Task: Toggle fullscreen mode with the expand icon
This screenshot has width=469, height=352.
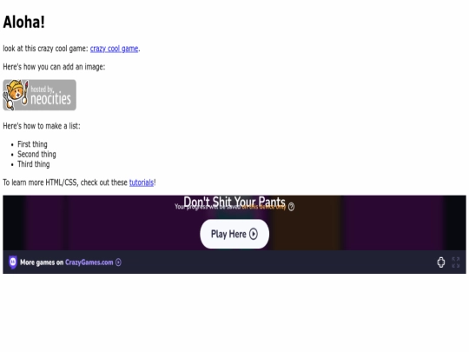Action: coord(456,262)
